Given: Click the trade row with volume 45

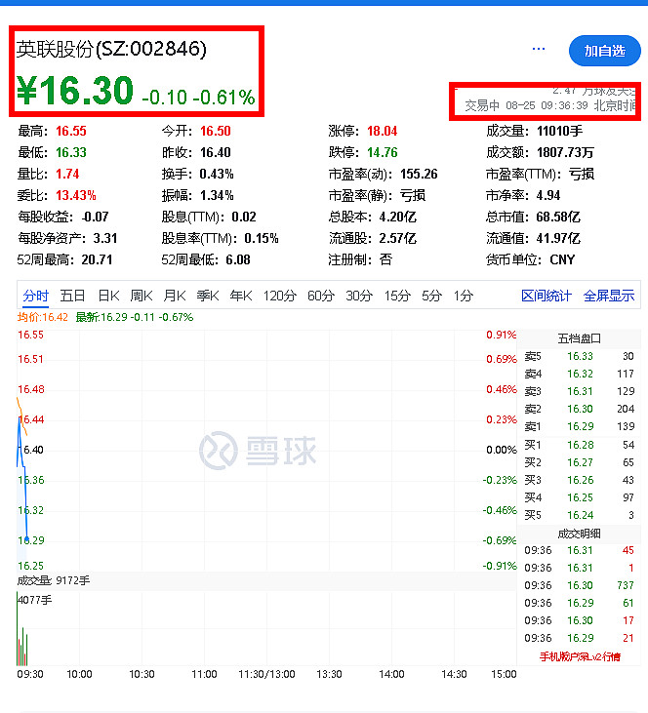Looking at the screenshot, I should point(580,550).
